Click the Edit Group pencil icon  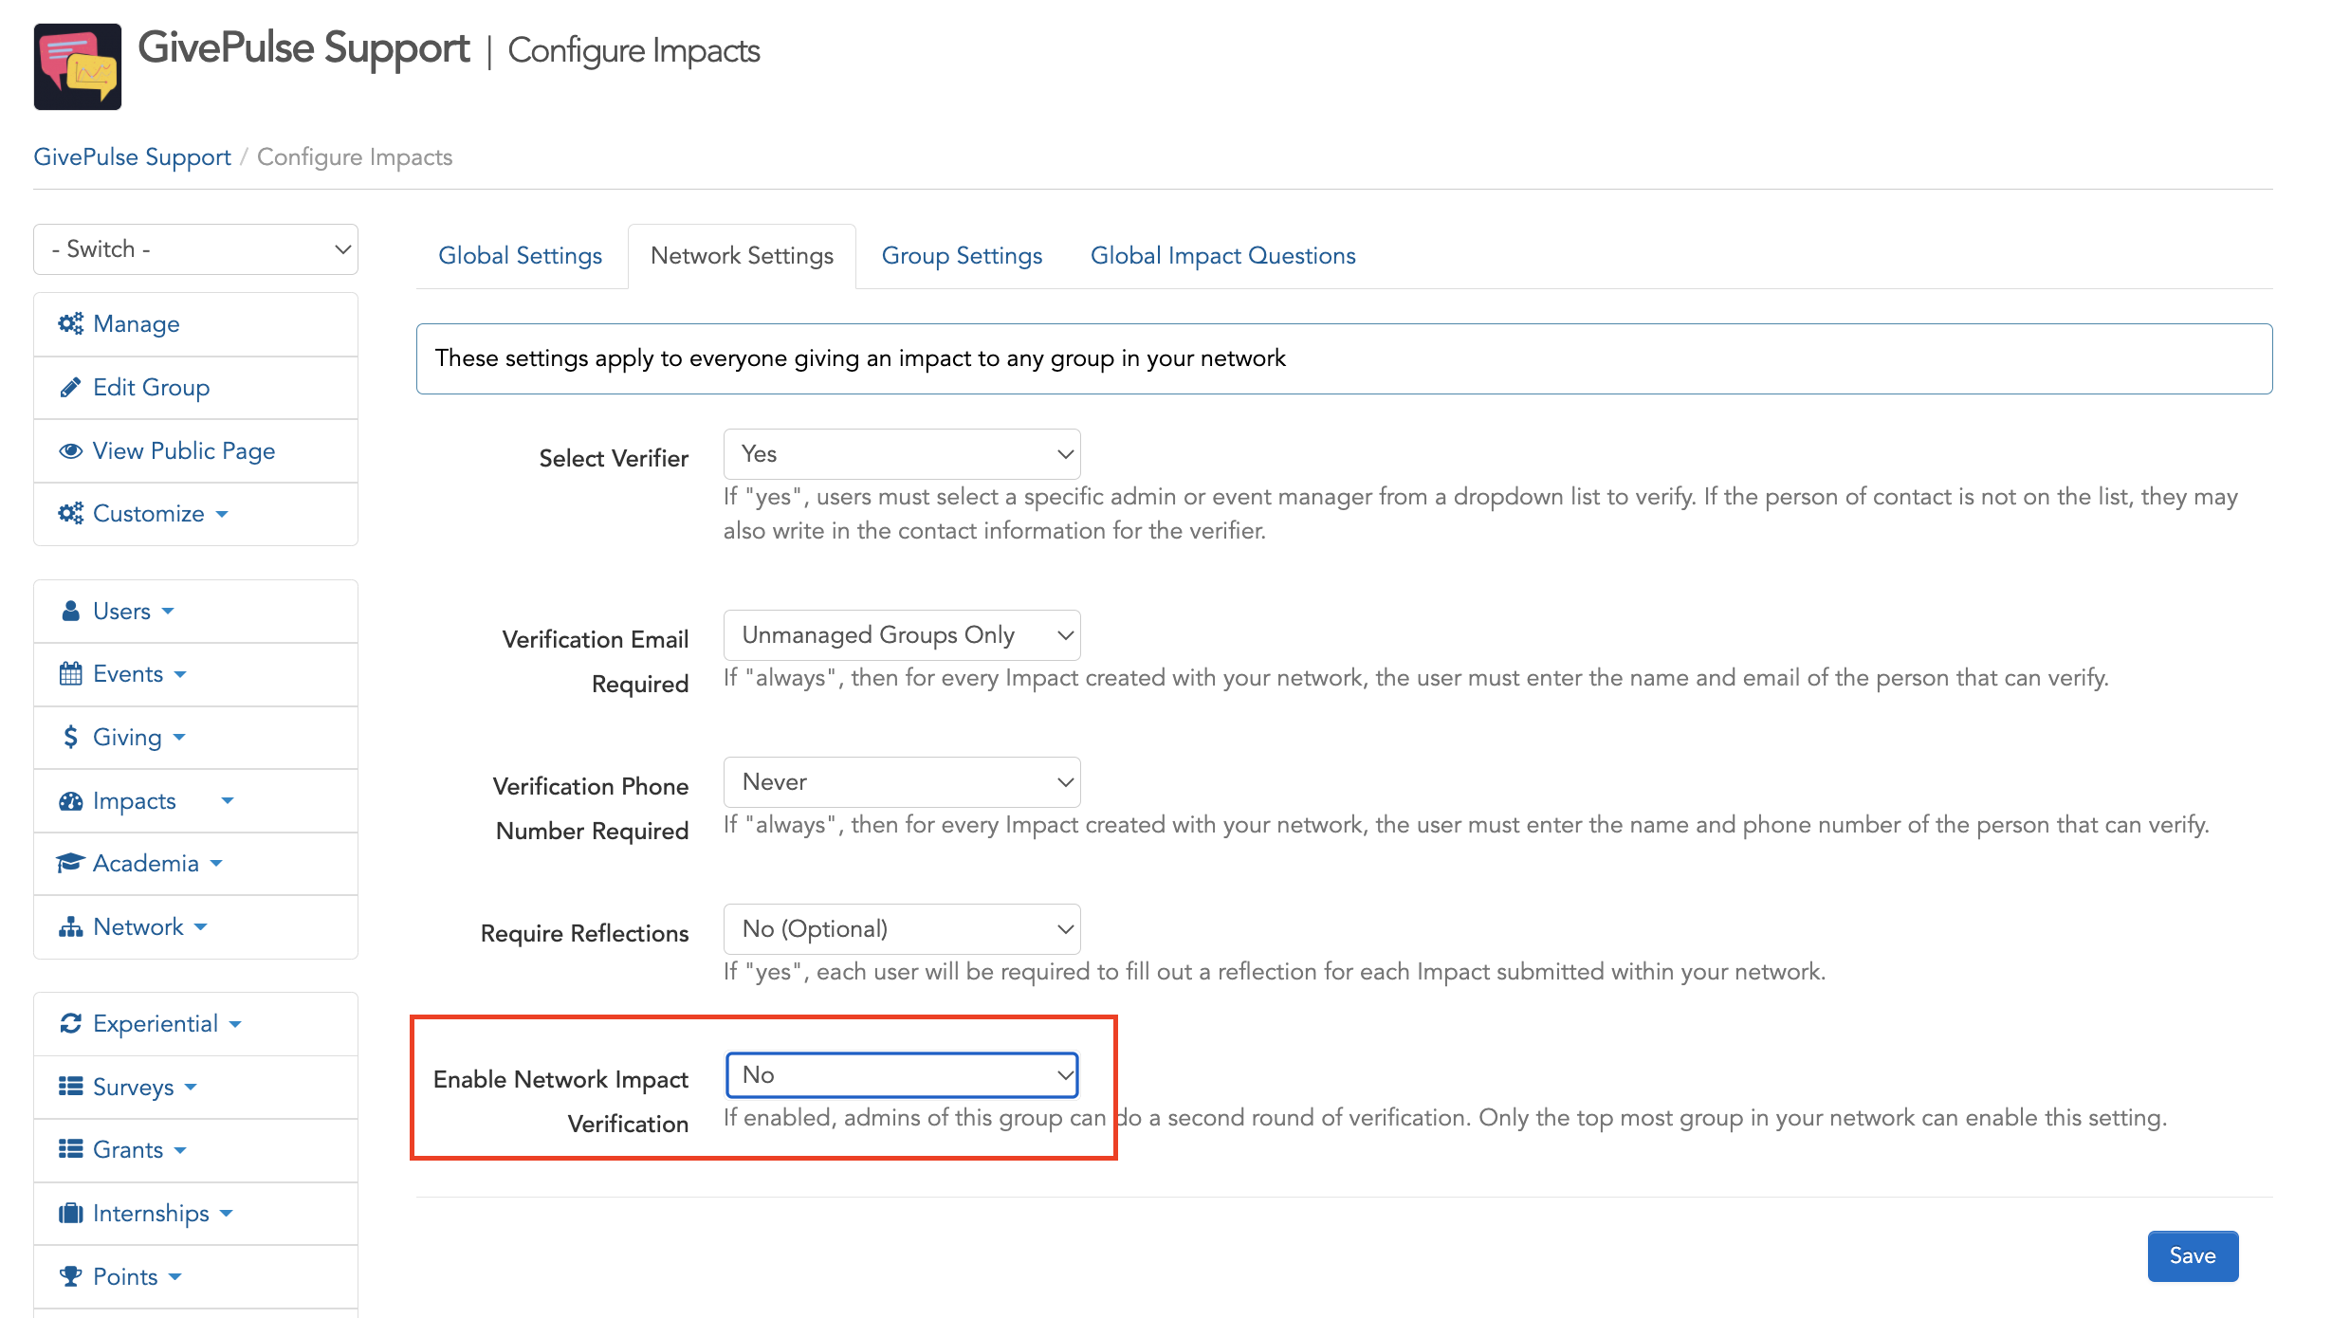[x=70, y=388]
